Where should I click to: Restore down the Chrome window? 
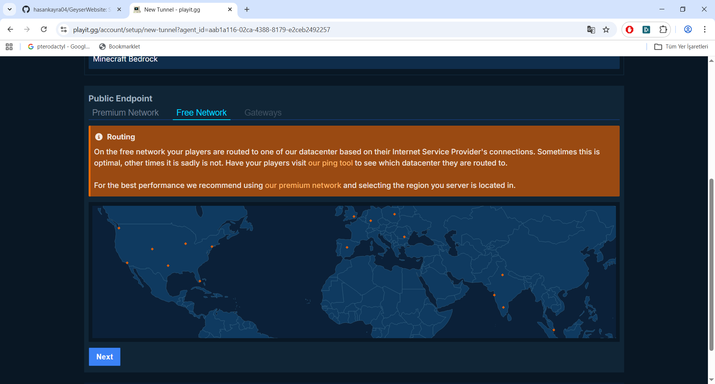(x=683, y=9)
